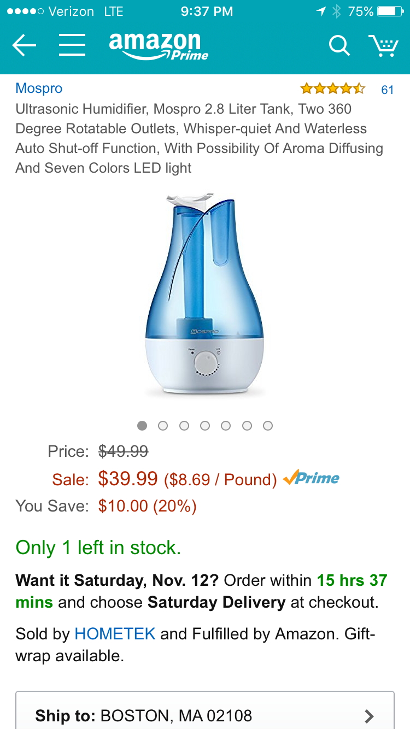Open the 61 reviews link

387,90
